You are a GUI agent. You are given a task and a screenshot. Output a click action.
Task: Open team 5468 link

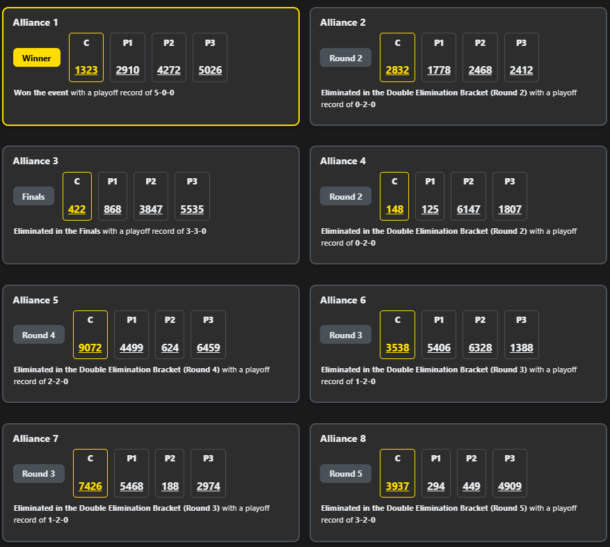[x=131, y=486]
